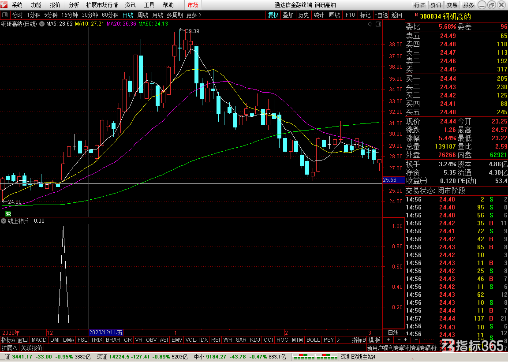Open the round dropdown icon next to 线上神兵

[4, 221]
